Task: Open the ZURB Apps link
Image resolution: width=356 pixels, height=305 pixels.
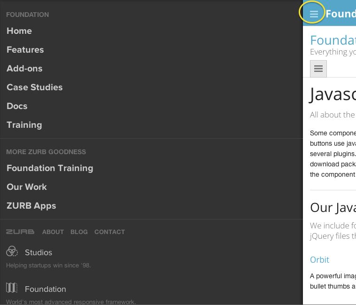Action: pos(31,206)
